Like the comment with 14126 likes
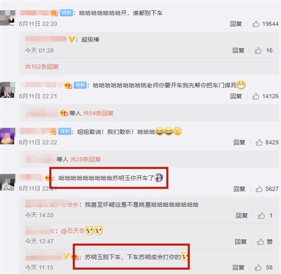 click(256, 96)
